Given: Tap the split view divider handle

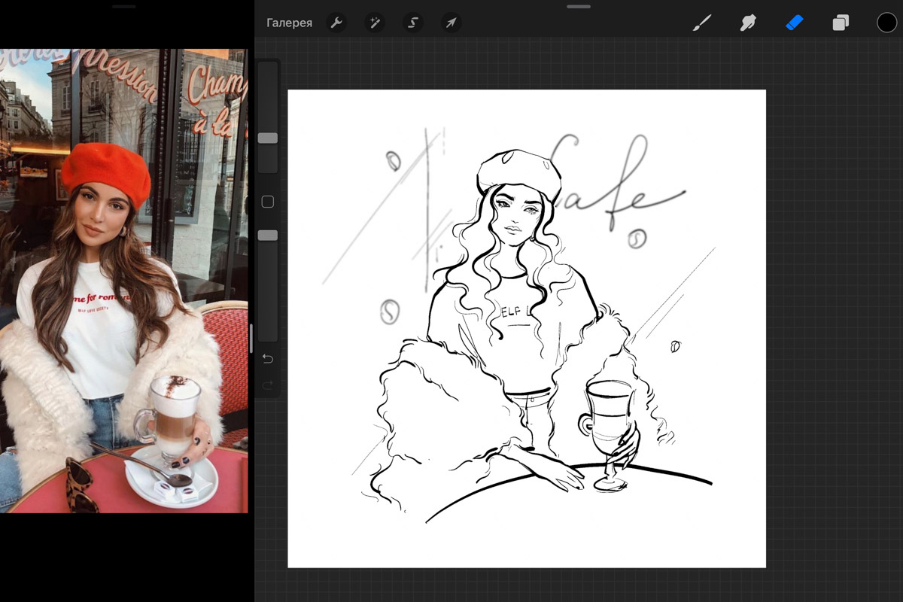Looking at the screenshot, I should pos(251,339).
